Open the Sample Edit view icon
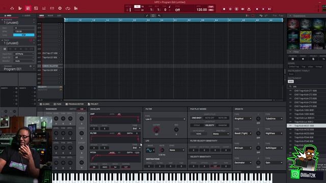Image resolution: width=326 pixels, height=183 pixels. tap(36, 8)
